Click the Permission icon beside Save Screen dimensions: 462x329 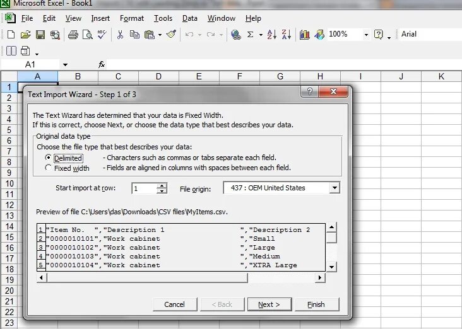55,35
